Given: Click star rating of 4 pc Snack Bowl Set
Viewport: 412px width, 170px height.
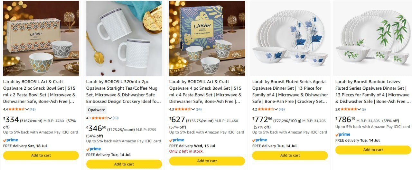Looking at the screenshot, I should [183, 109].
